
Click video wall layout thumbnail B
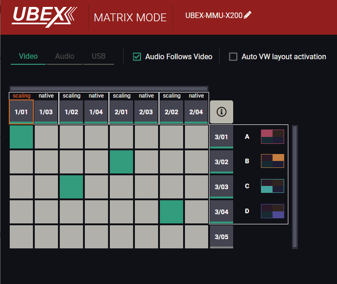click(273, 161)
